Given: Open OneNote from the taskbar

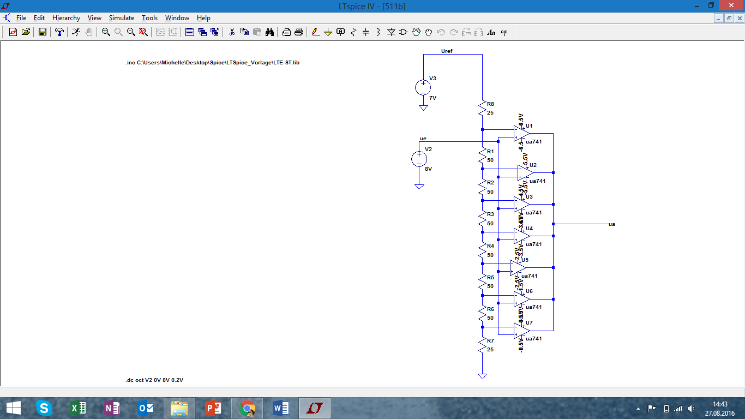Looking at the screenshot, I should click(x=112, y=408).
